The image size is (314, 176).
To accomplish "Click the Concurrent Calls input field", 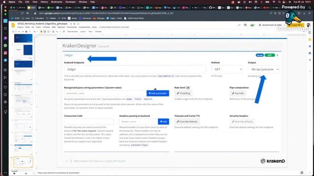I will point(89,122).
